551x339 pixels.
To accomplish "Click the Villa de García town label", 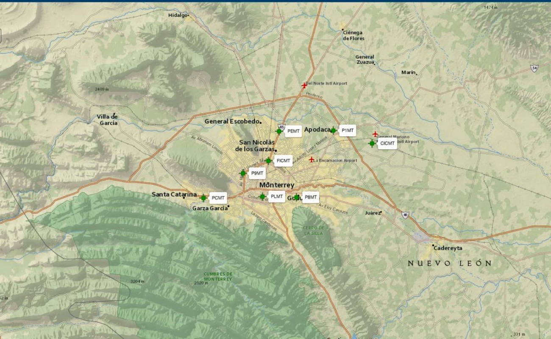I will point(107,120).
